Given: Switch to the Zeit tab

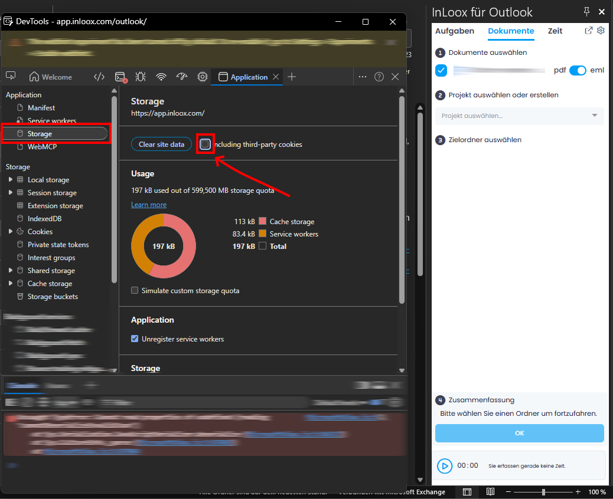Looking at the screenshot, I should [x=555, y=31].
